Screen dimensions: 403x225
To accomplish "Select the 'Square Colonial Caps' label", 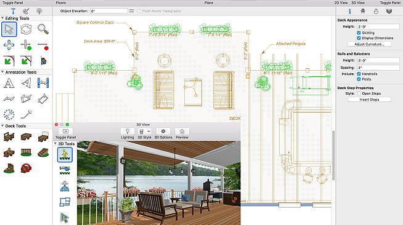I will coord(95,22).
